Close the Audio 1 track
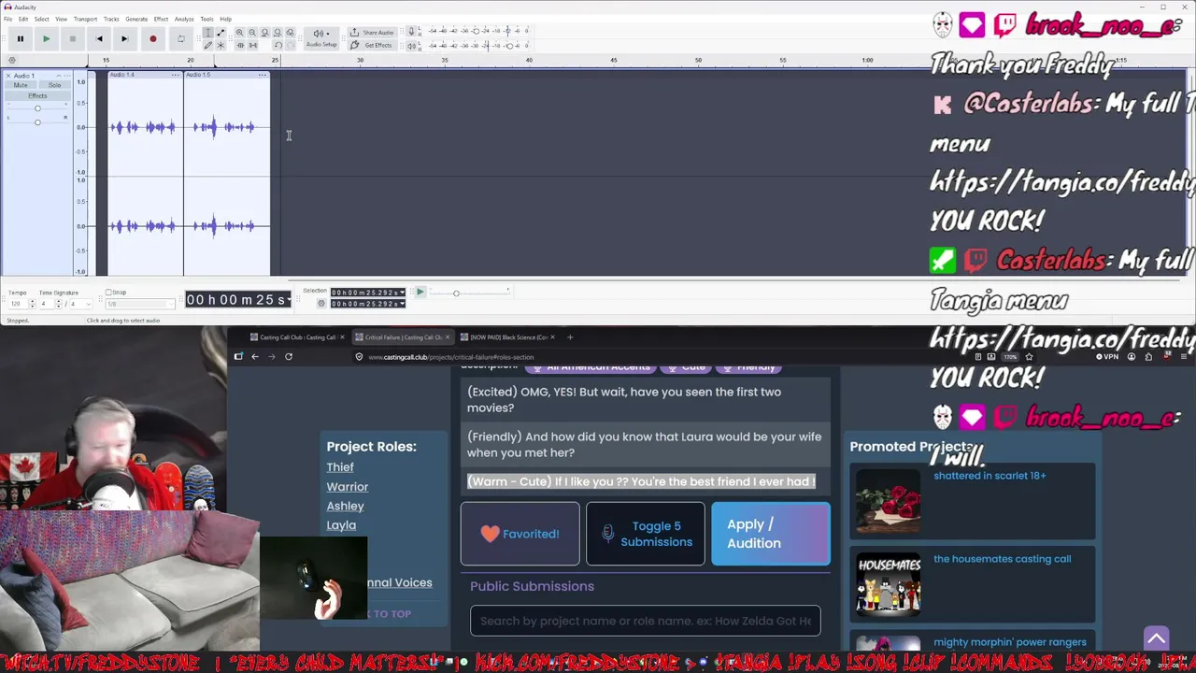This screenshot has height=673, width=1196. point(8,75)
